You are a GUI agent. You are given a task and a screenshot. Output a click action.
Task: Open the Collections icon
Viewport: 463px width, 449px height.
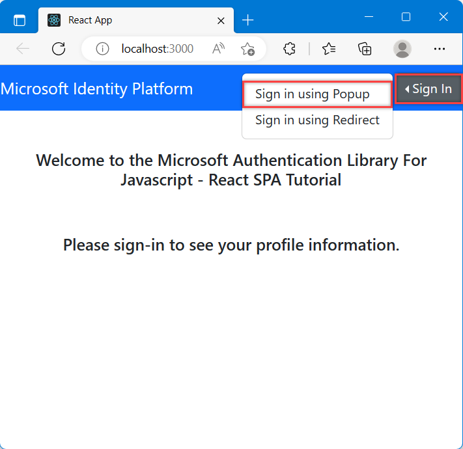click(365, 49)
